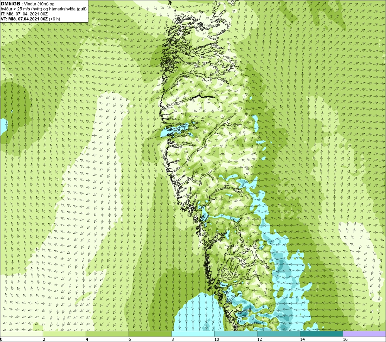The height and width of the screenshot is (342, 386).
Task: Click the 'Vindur (10m) og' text
Action: pos(39,4)
